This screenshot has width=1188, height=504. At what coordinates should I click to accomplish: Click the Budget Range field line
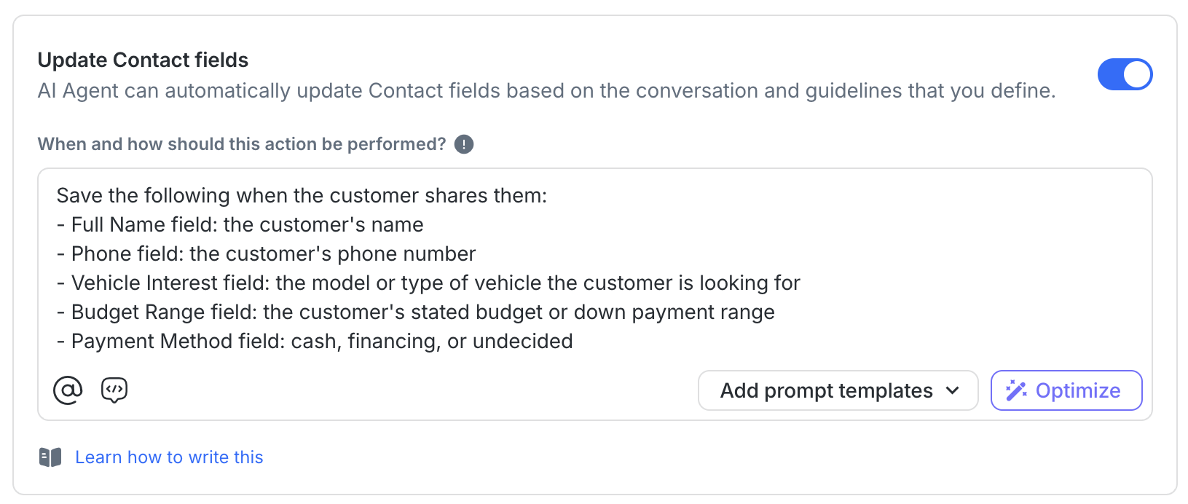(416, 312)
